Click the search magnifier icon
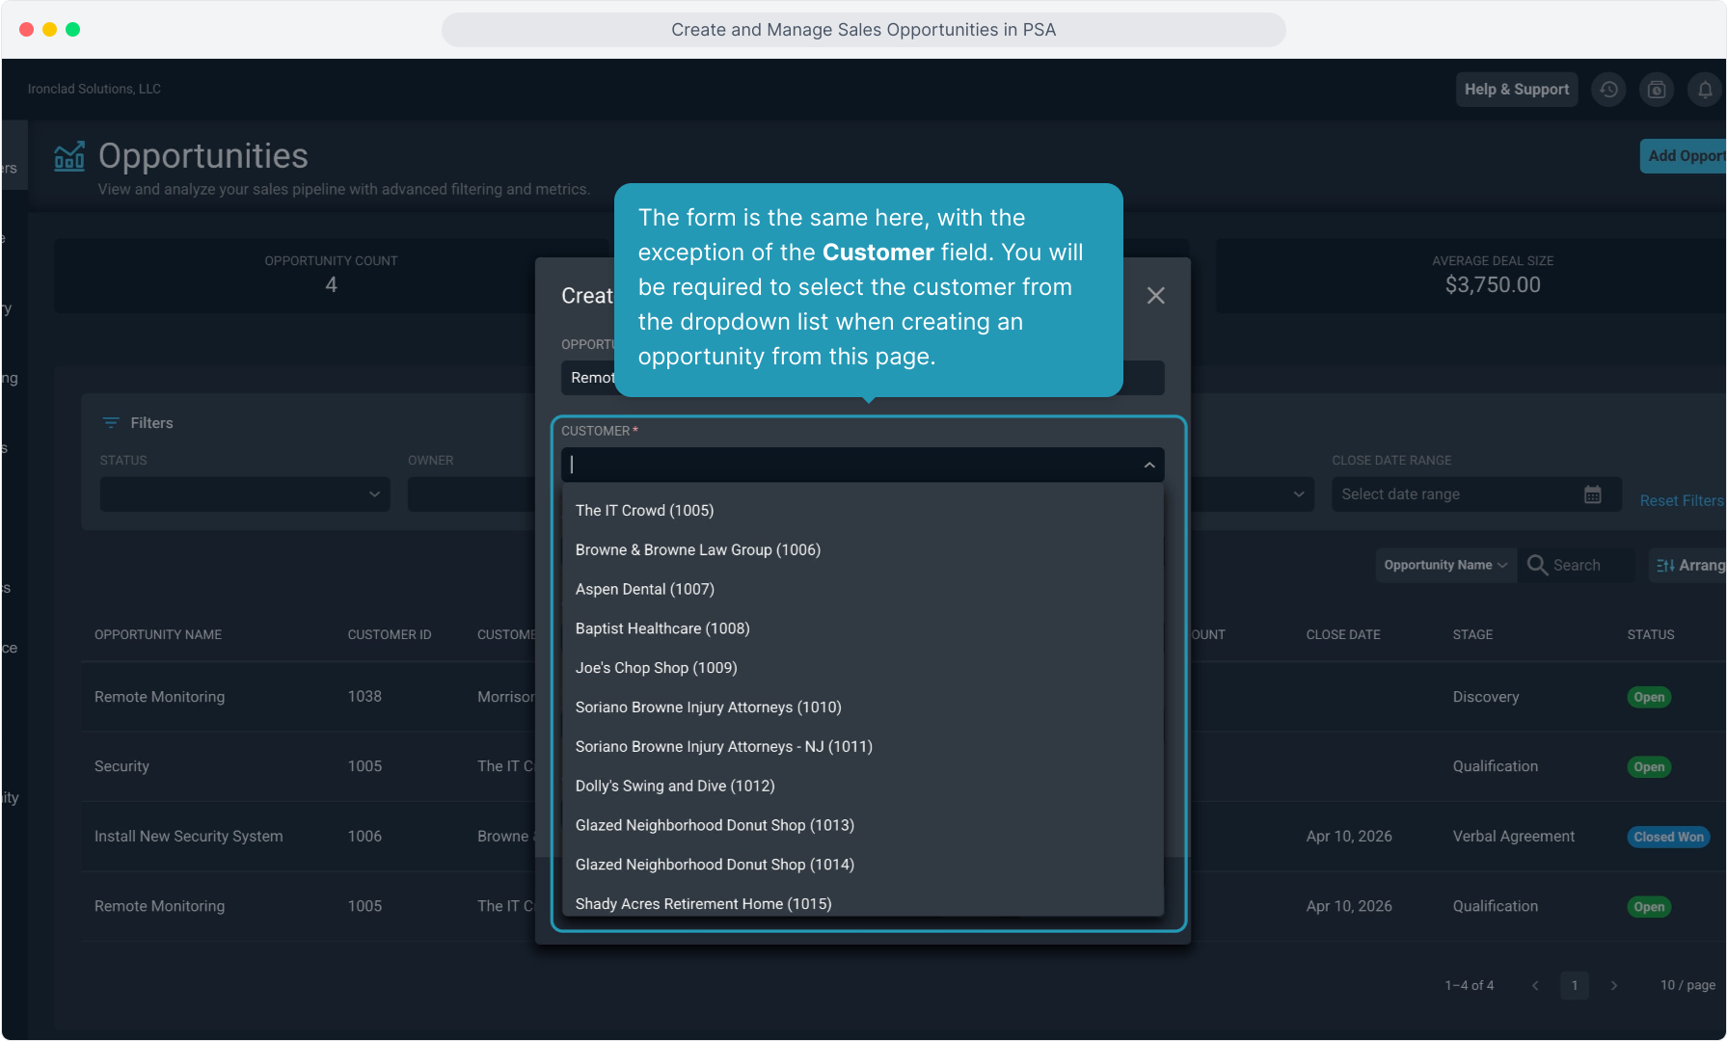The height and width of the screenshot is (1041, 1728). coord(1537,565)
